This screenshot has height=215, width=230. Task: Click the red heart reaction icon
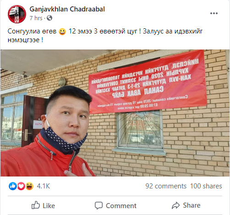pos(21,186)
